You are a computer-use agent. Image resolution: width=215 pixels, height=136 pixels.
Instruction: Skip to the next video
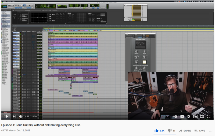(x=14, y=116)
